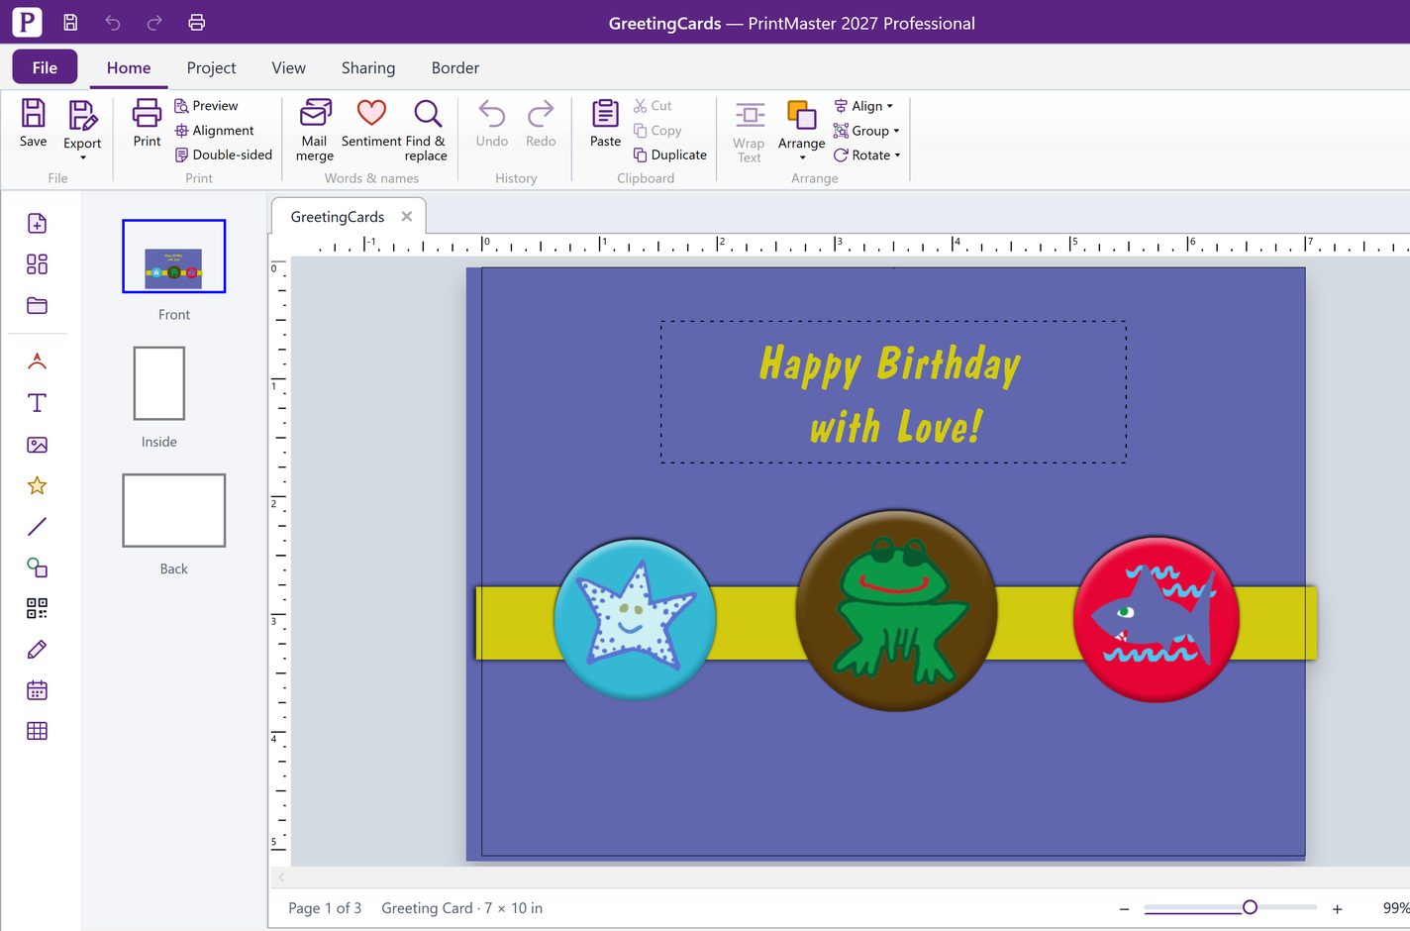The height and width of the screenshot is (931, 1410).
Task: Click the Double-sided print option
Action: 223,155
